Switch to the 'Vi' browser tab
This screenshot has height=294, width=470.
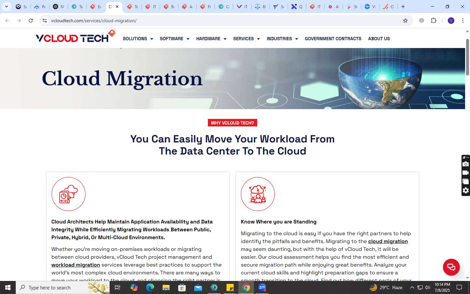click(370, 7)
